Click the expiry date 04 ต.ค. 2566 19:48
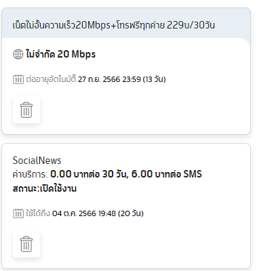The width and height of the screenshot is (257, 271). pos(84,213)
